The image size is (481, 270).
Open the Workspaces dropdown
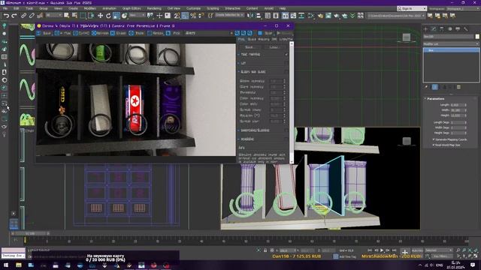463,8
